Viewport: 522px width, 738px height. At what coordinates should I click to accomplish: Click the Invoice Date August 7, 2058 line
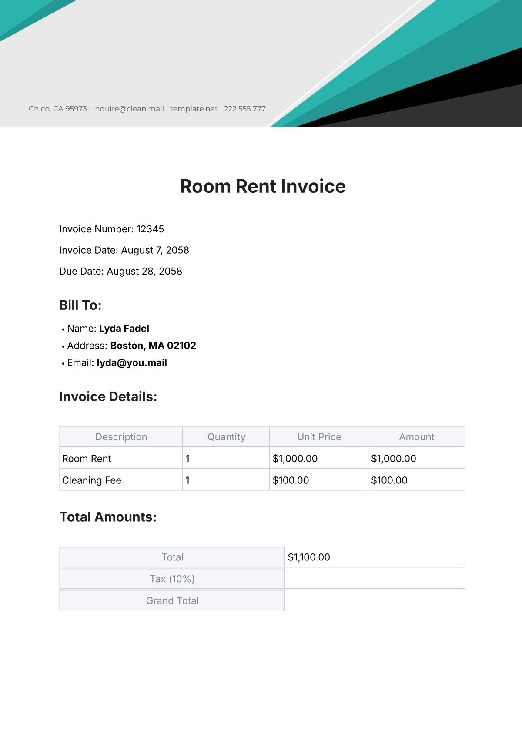click(124, 250)
